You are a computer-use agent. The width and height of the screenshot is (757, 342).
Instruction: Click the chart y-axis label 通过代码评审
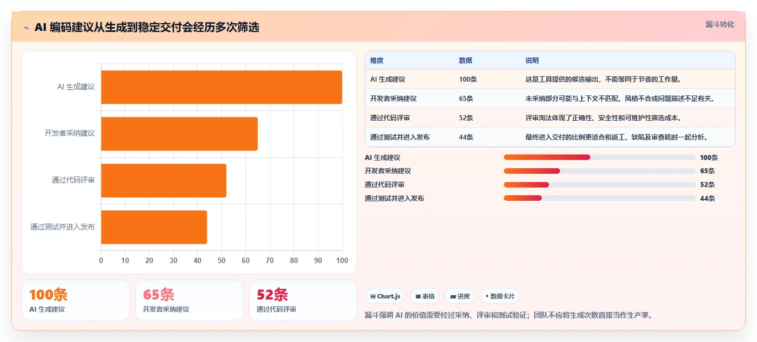(73, 180)
